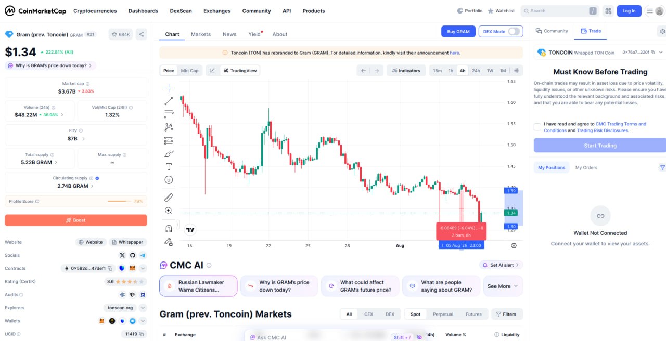Switch to the Markets tab
This screenshot has height=341, width=666.
(201, 34)
